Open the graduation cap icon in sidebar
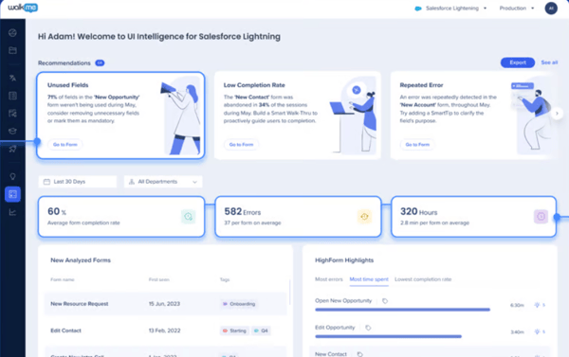 12,131
